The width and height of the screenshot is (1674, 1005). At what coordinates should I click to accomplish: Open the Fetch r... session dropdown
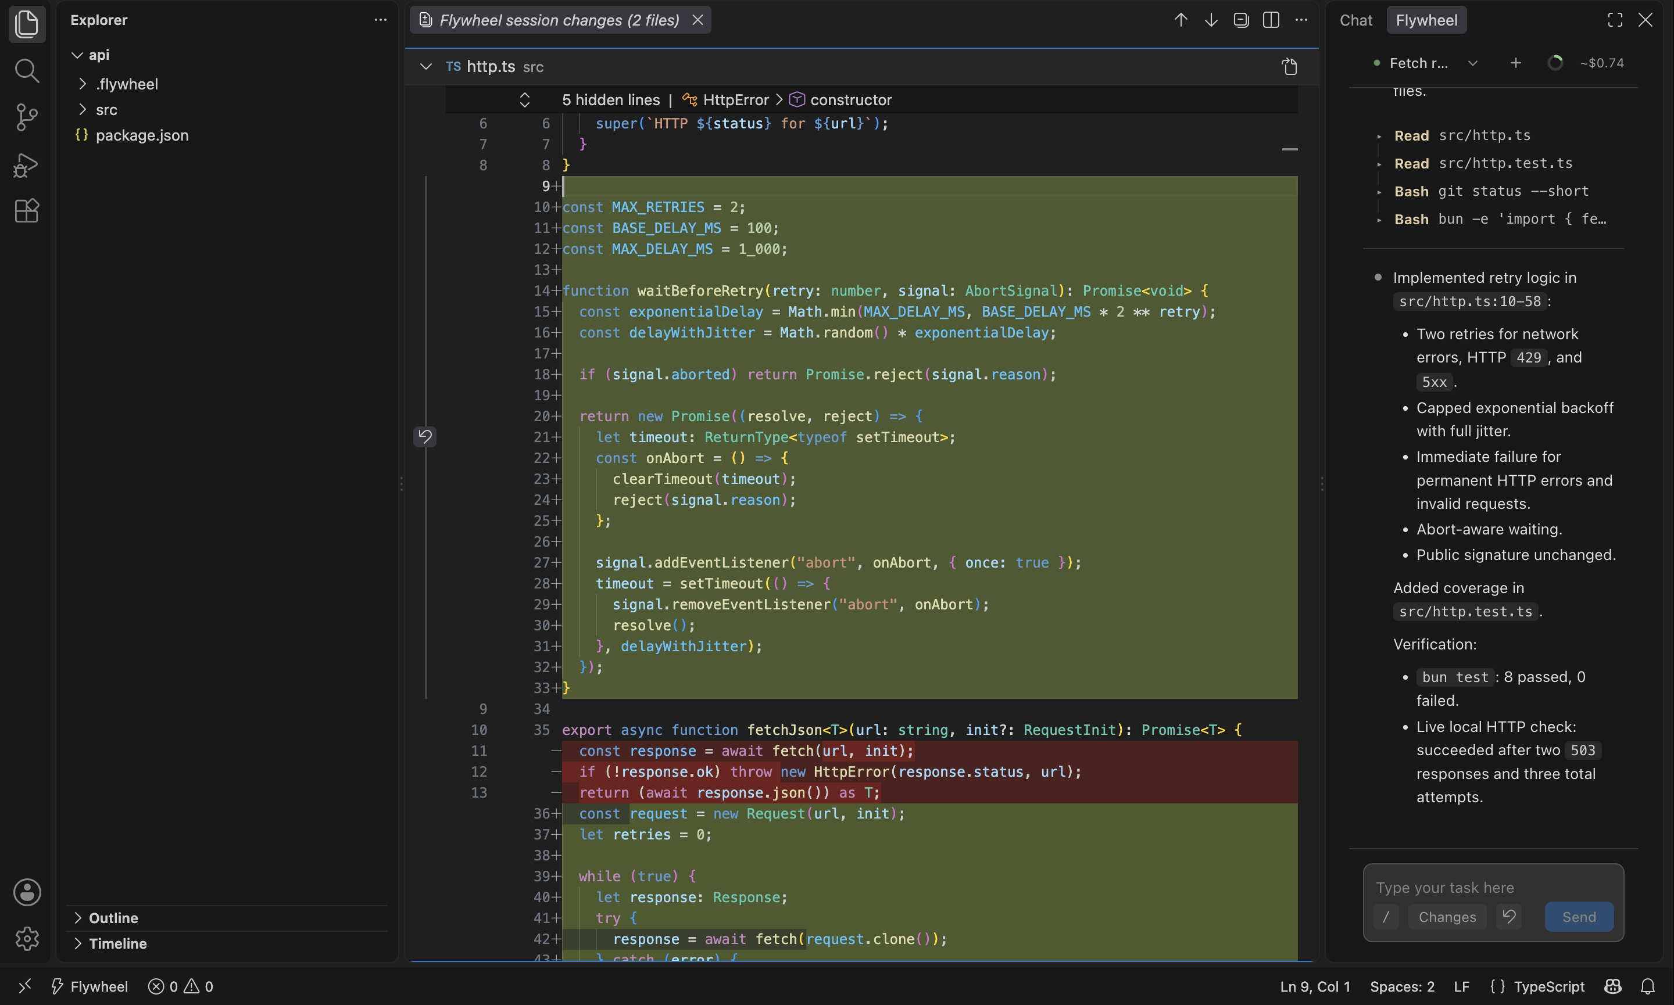tap(1472, 63)
